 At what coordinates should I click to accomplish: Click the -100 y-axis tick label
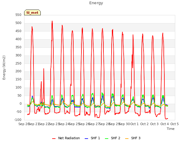[18, 120]
